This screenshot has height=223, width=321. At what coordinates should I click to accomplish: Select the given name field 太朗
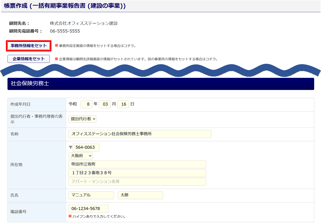pyautogui.click(x=140, y=195)
